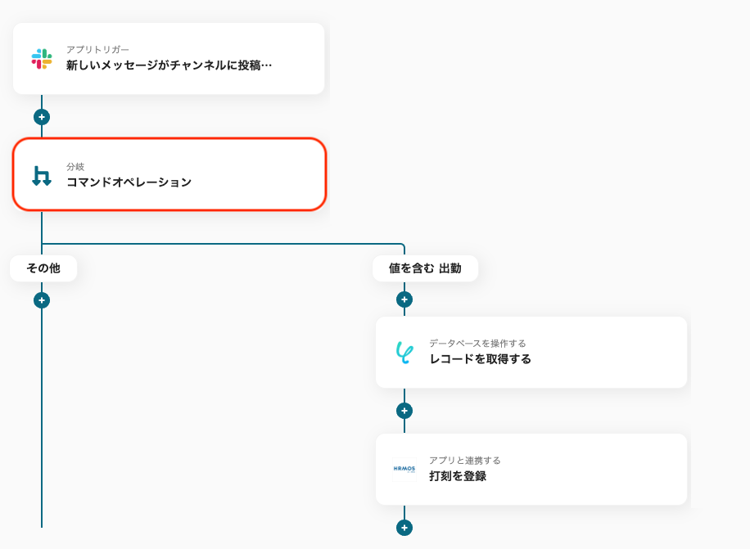Open the コマンドオペレーション branch card
Viewport: 750px width, 549px height.
[169, 174]
